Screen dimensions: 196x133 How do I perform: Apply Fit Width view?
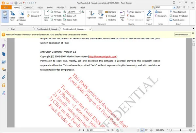[56, 16]
